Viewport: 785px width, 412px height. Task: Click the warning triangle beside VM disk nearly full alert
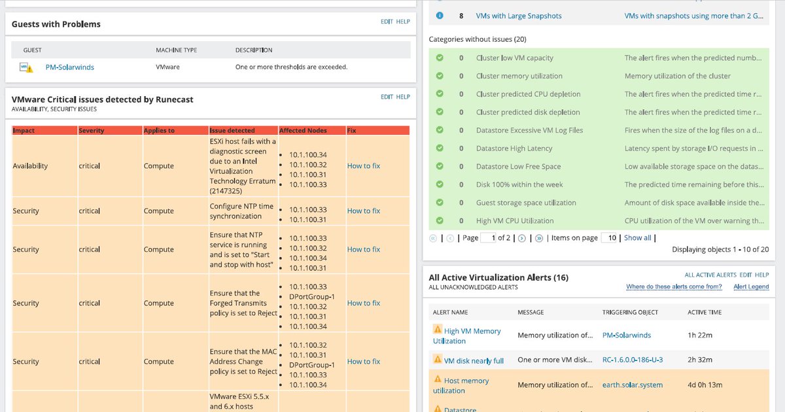point(437,359)
